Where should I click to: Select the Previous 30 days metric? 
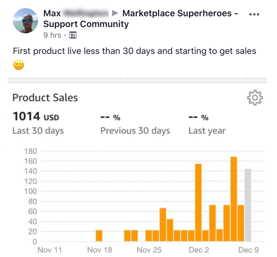[x=135, y=131]
